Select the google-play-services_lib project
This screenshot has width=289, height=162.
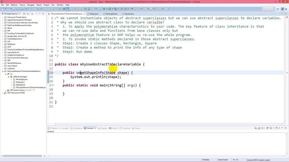click(17, 36)
